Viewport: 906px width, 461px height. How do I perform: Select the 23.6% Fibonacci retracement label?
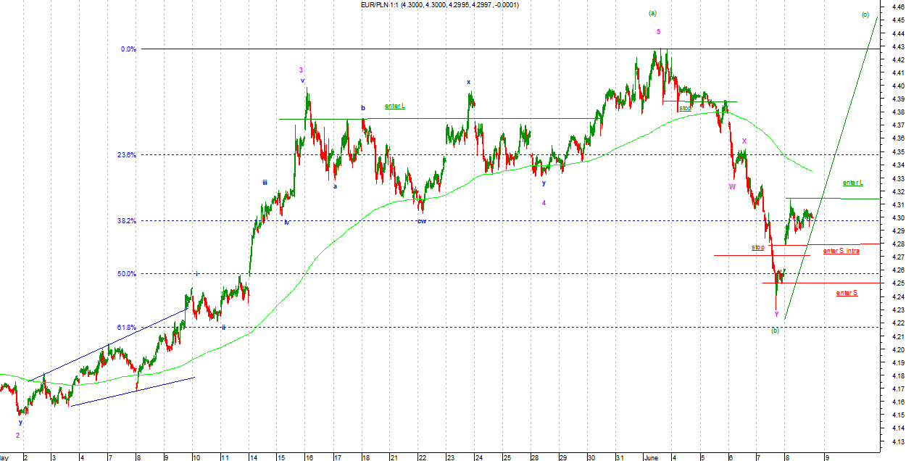128,154
